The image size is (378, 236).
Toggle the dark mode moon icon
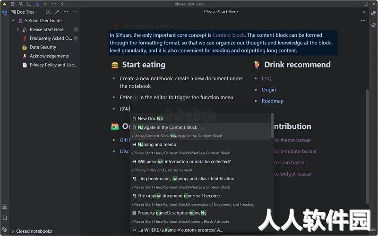click(37, 4)
